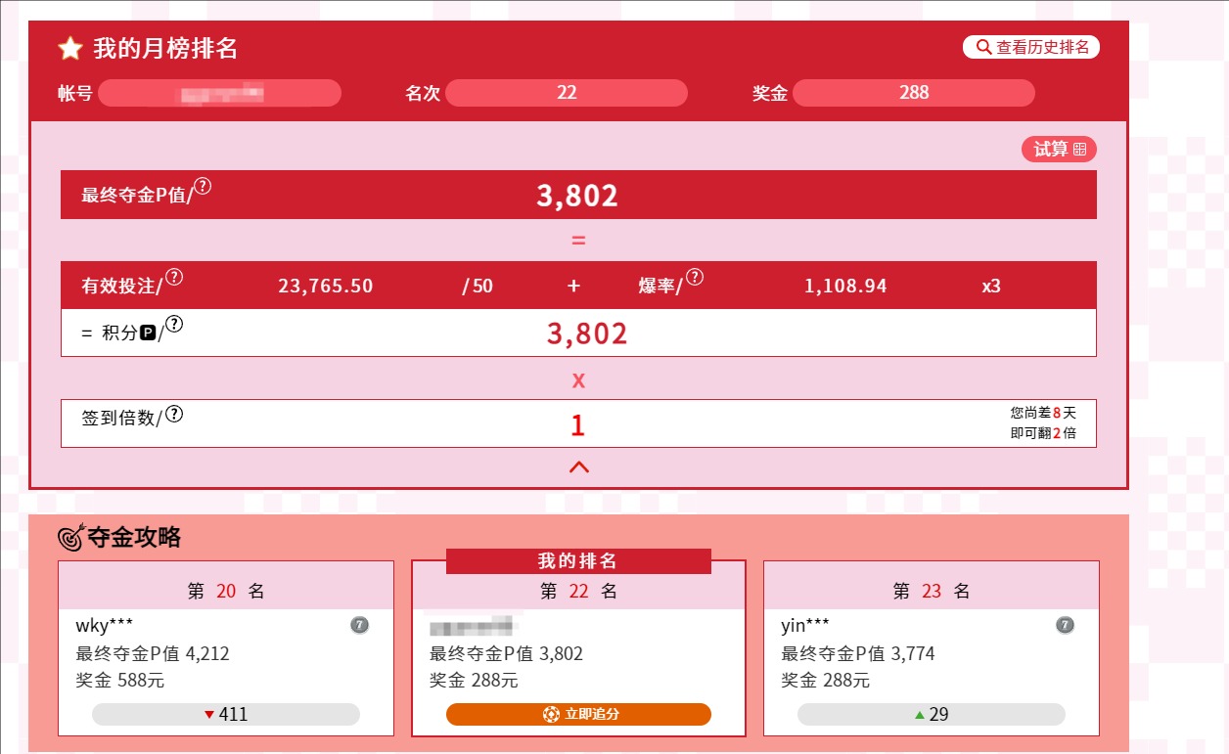
Task: Click level badge on wky*** card
Action: tap(359, 625)
